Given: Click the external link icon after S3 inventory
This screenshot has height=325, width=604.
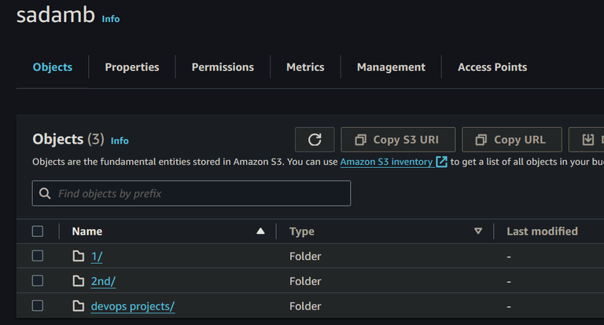Looking at the screenshot, I should pos(441,162).
